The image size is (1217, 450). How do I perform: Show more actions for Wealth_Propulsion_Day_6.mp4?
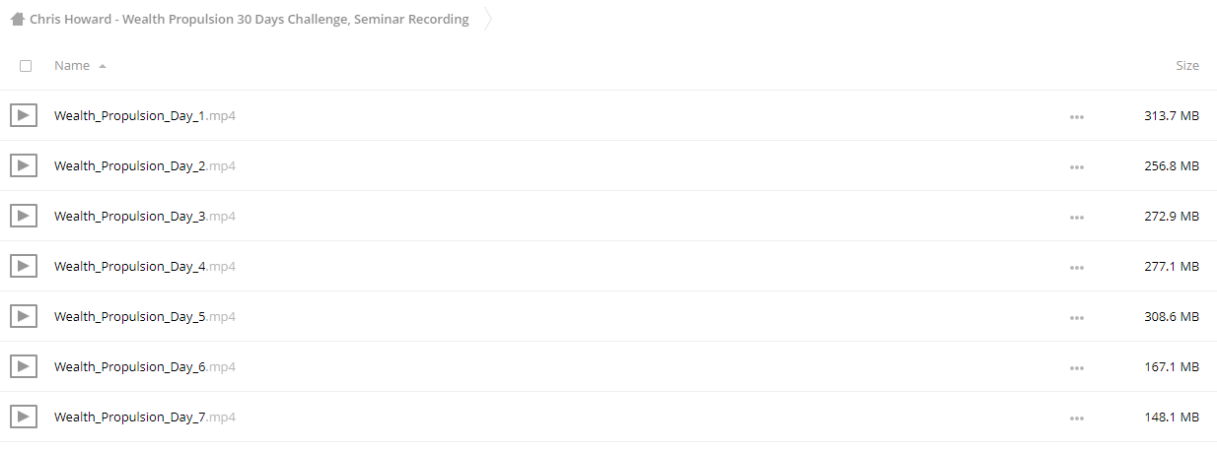pos(1076,367)
